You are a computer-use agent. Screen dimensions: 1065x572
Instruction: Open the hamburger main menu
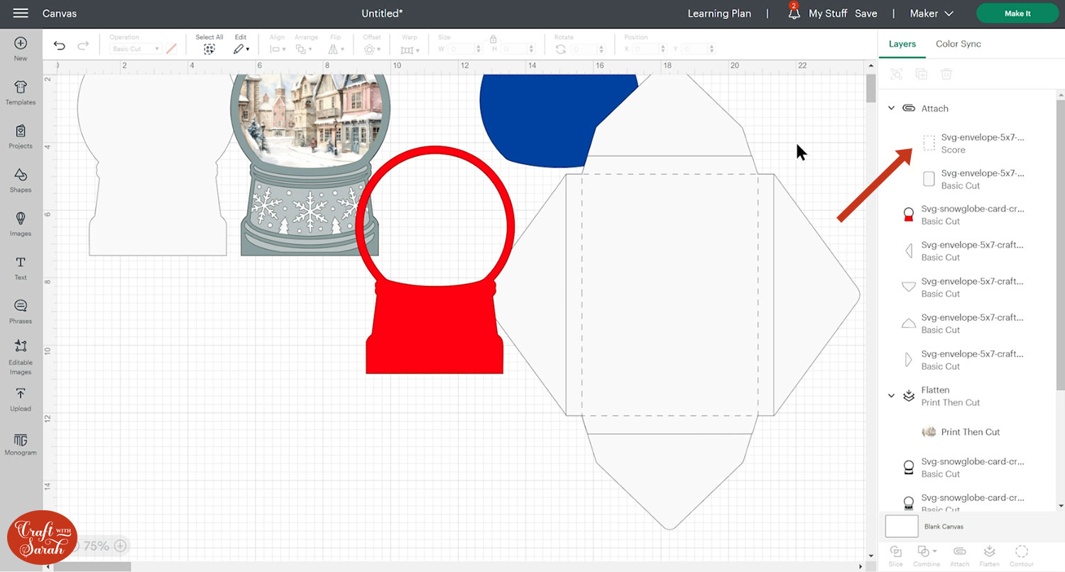pyautogui.click(x=21, y=13)
